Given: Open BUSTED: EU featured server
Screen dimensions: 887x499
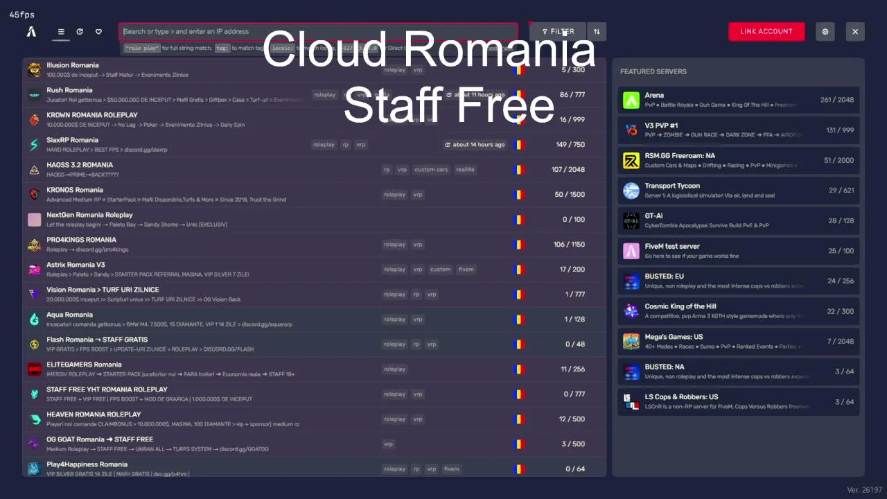Looking at the screenshot, I should pos(739,281).
